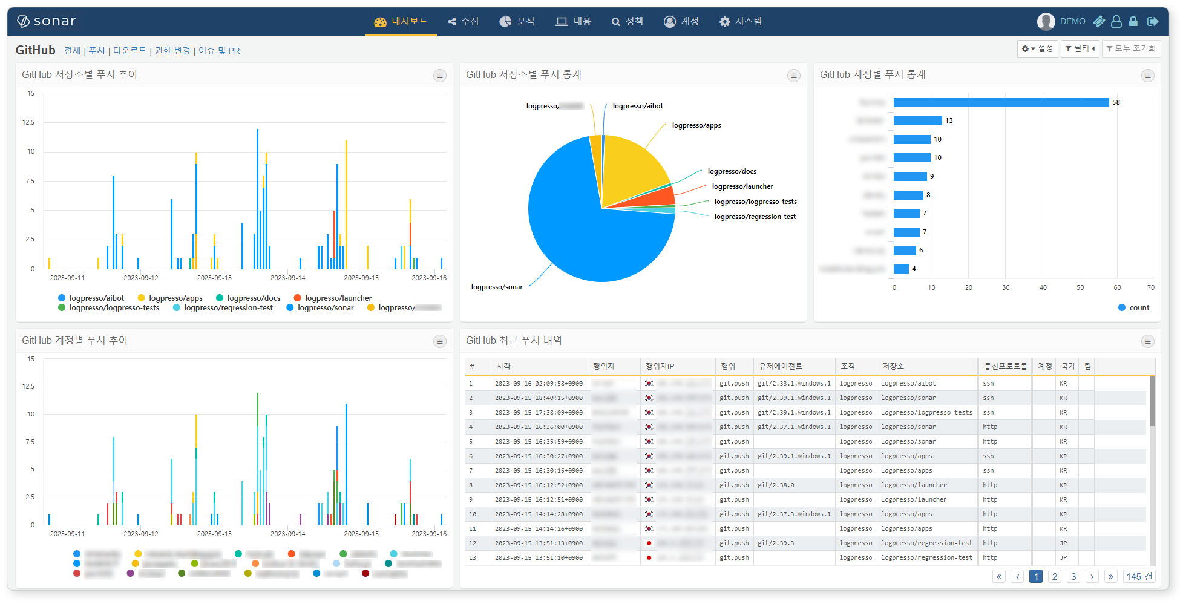Sort table by 행위자IP column header

pyautogui.click(x=677, y=366)
